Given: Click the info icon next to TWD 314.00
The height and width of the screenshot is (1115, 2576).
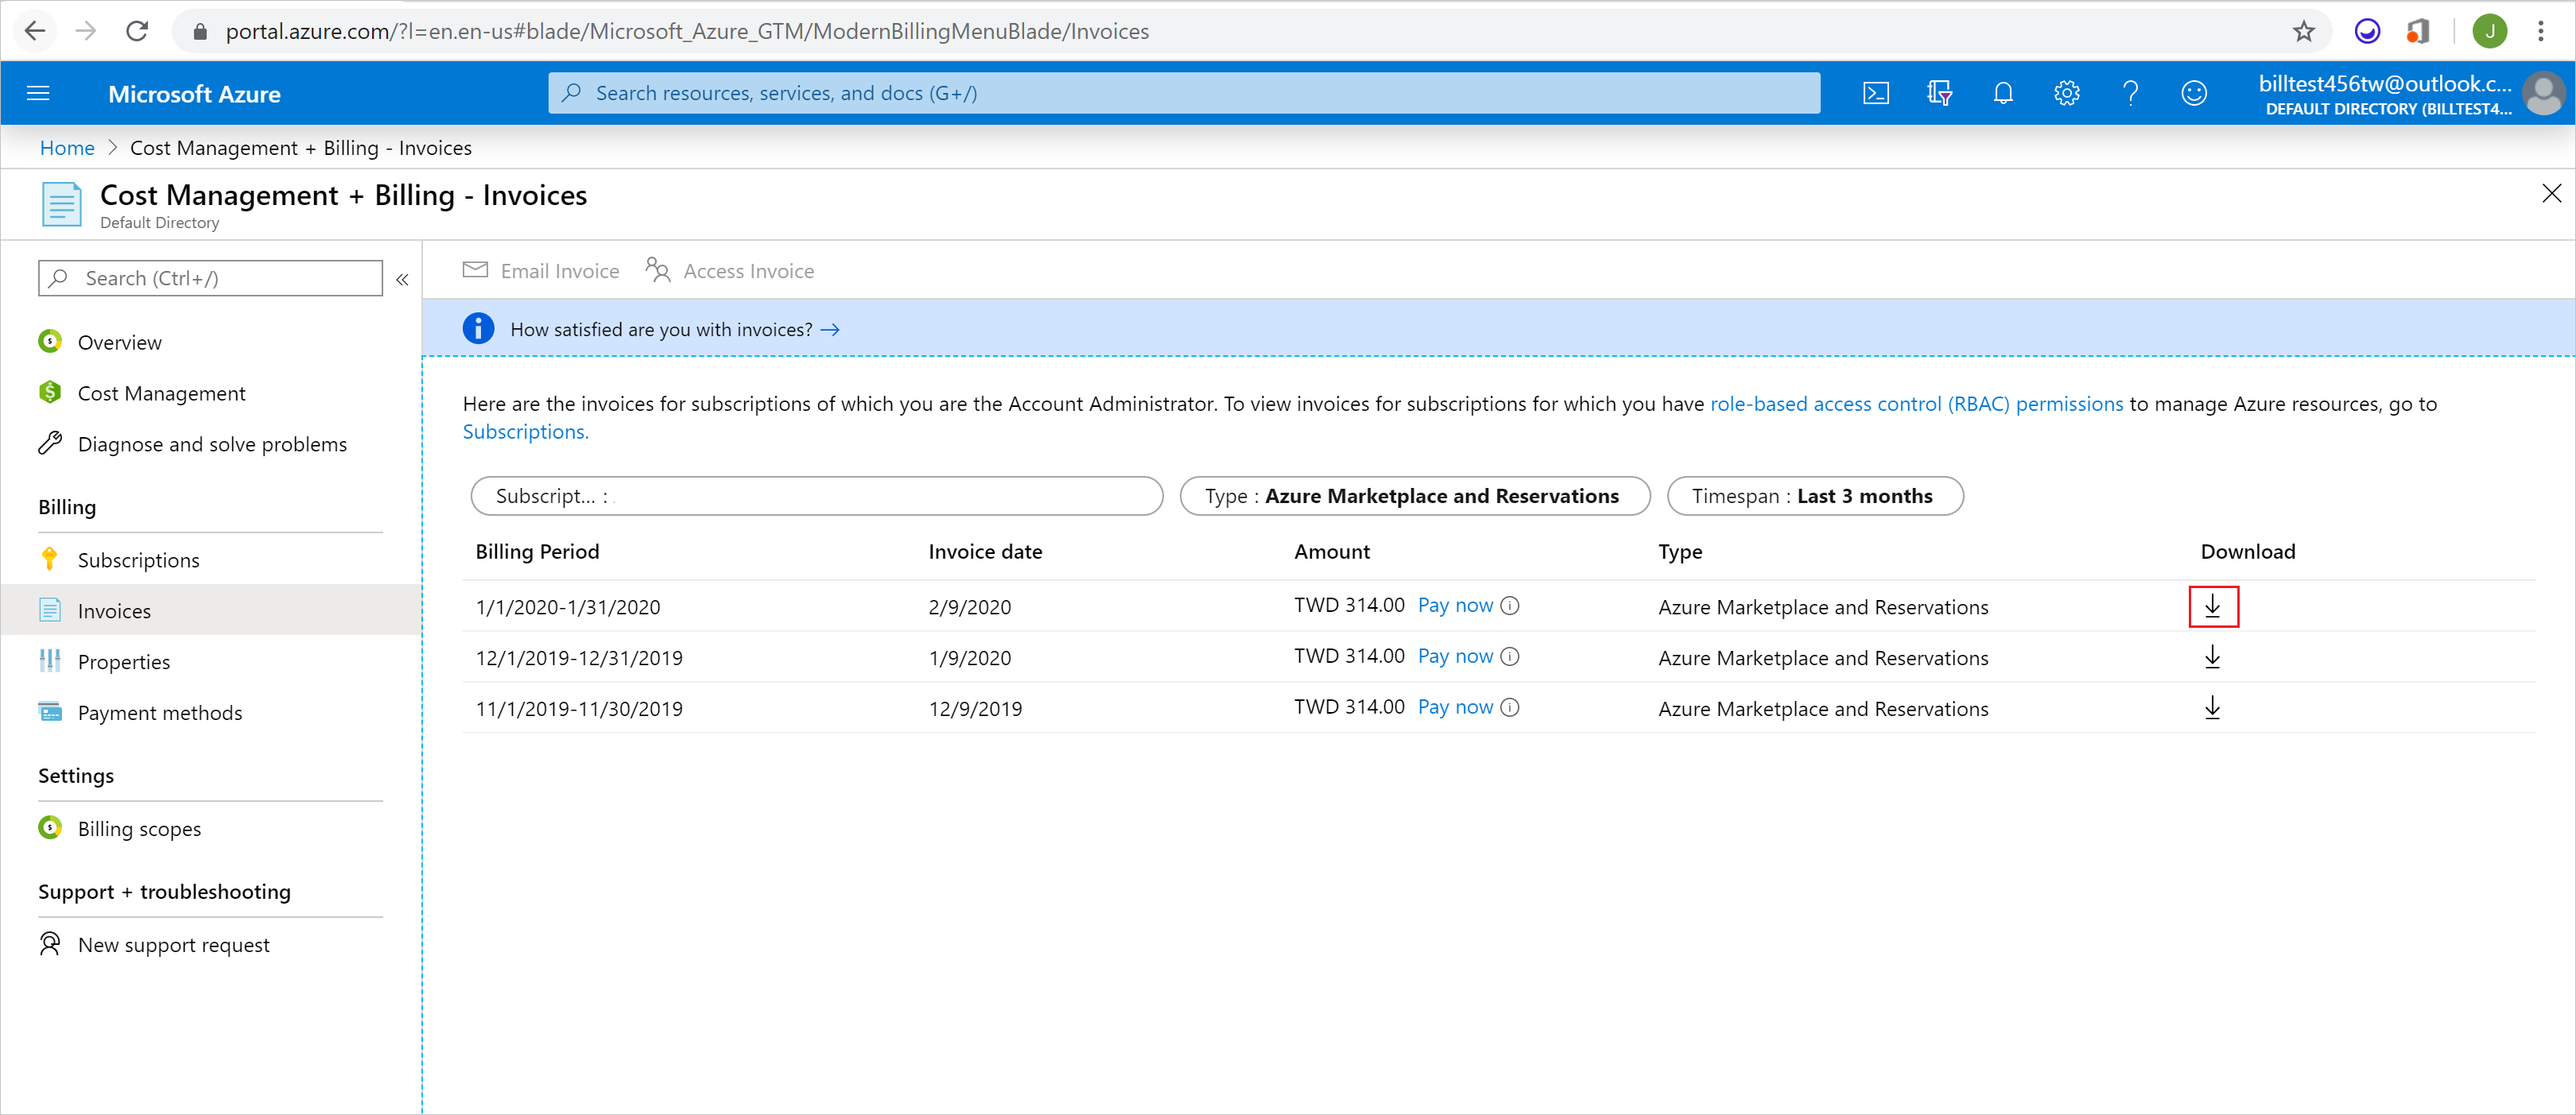Looking at the screenshot, I should coord(1511,608).
